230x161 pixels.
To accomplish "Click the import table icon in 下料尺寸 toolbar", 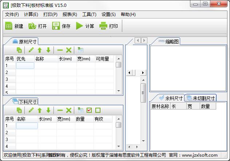I will pos(80,110).
